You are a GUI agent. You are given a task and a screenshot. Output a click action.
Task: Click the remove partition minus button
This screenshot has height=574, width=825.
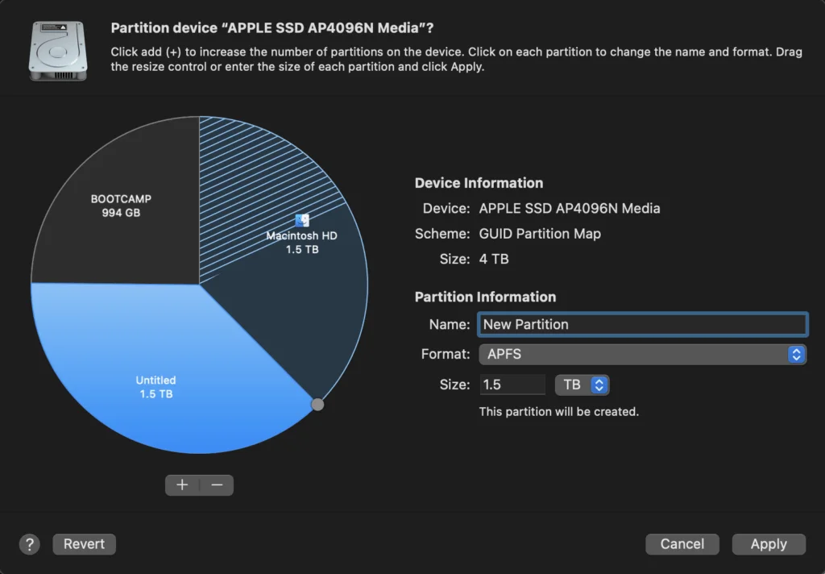click(217, 485)
